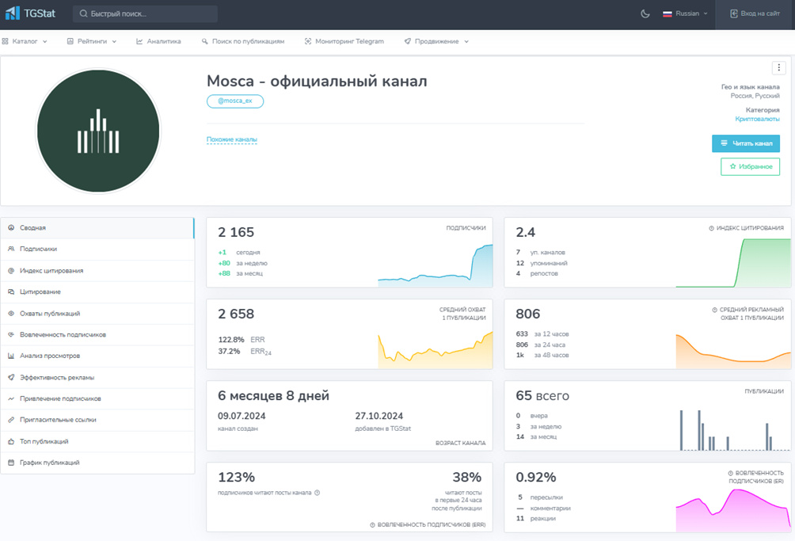Open the three-dot channel options icon
Image resolution: width=795 pixels, height=541 pixels.
(x=778, y=68)
